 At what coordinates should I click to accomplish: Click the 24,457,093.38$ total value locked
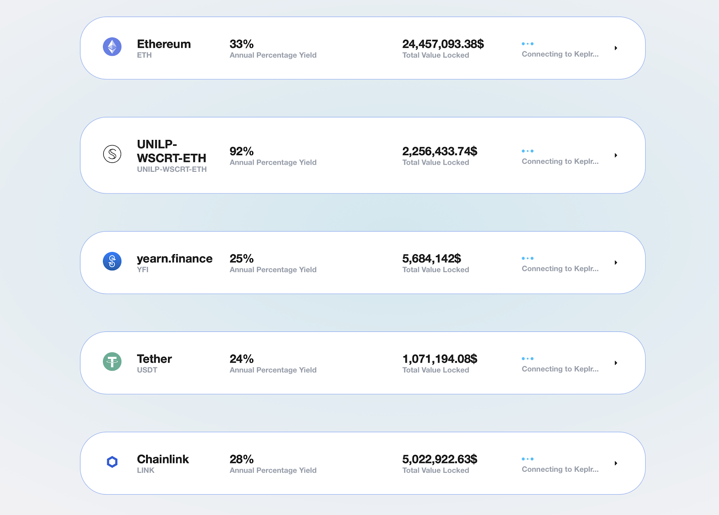[x=443, y=44]
